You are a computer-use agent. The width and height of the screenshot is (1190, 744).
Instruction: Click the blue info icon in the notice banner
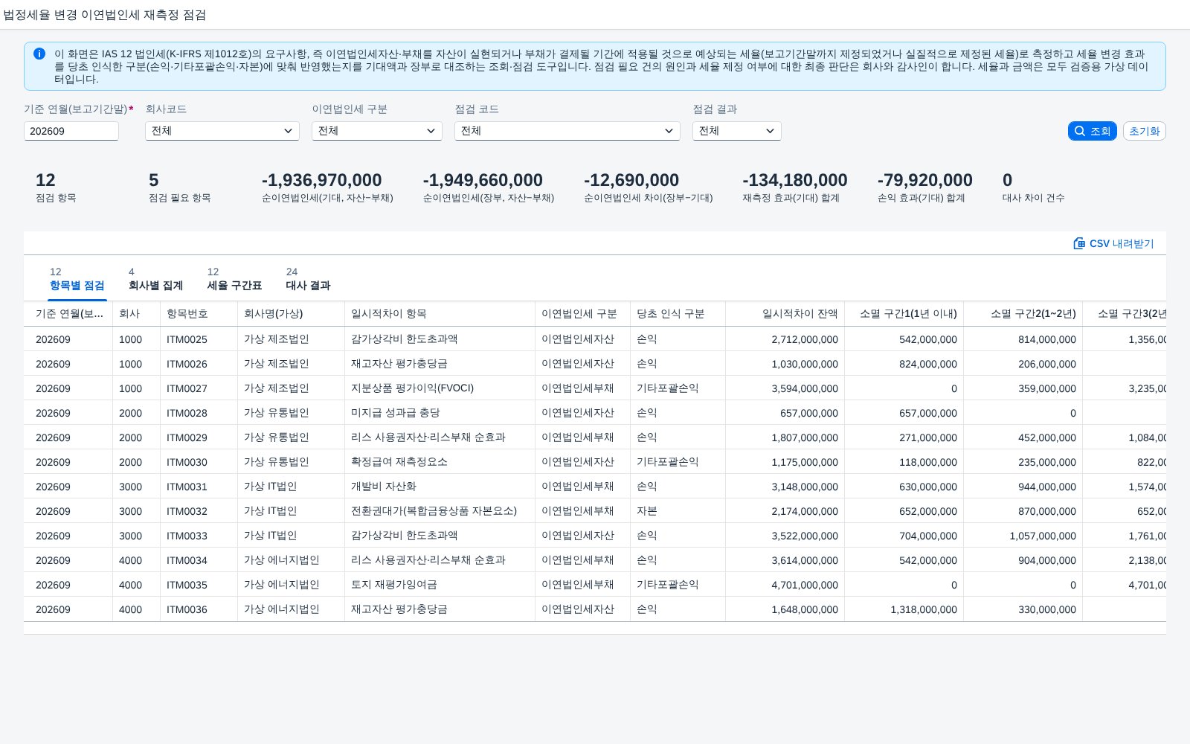point(39,54)
